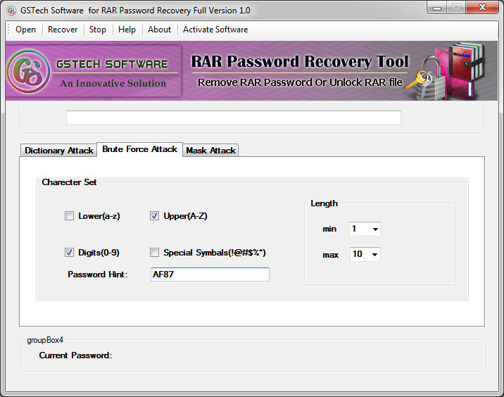This screenshot has width=504, height=397.
Task: Stop the recovery process
Action: (x=98, y=30)
